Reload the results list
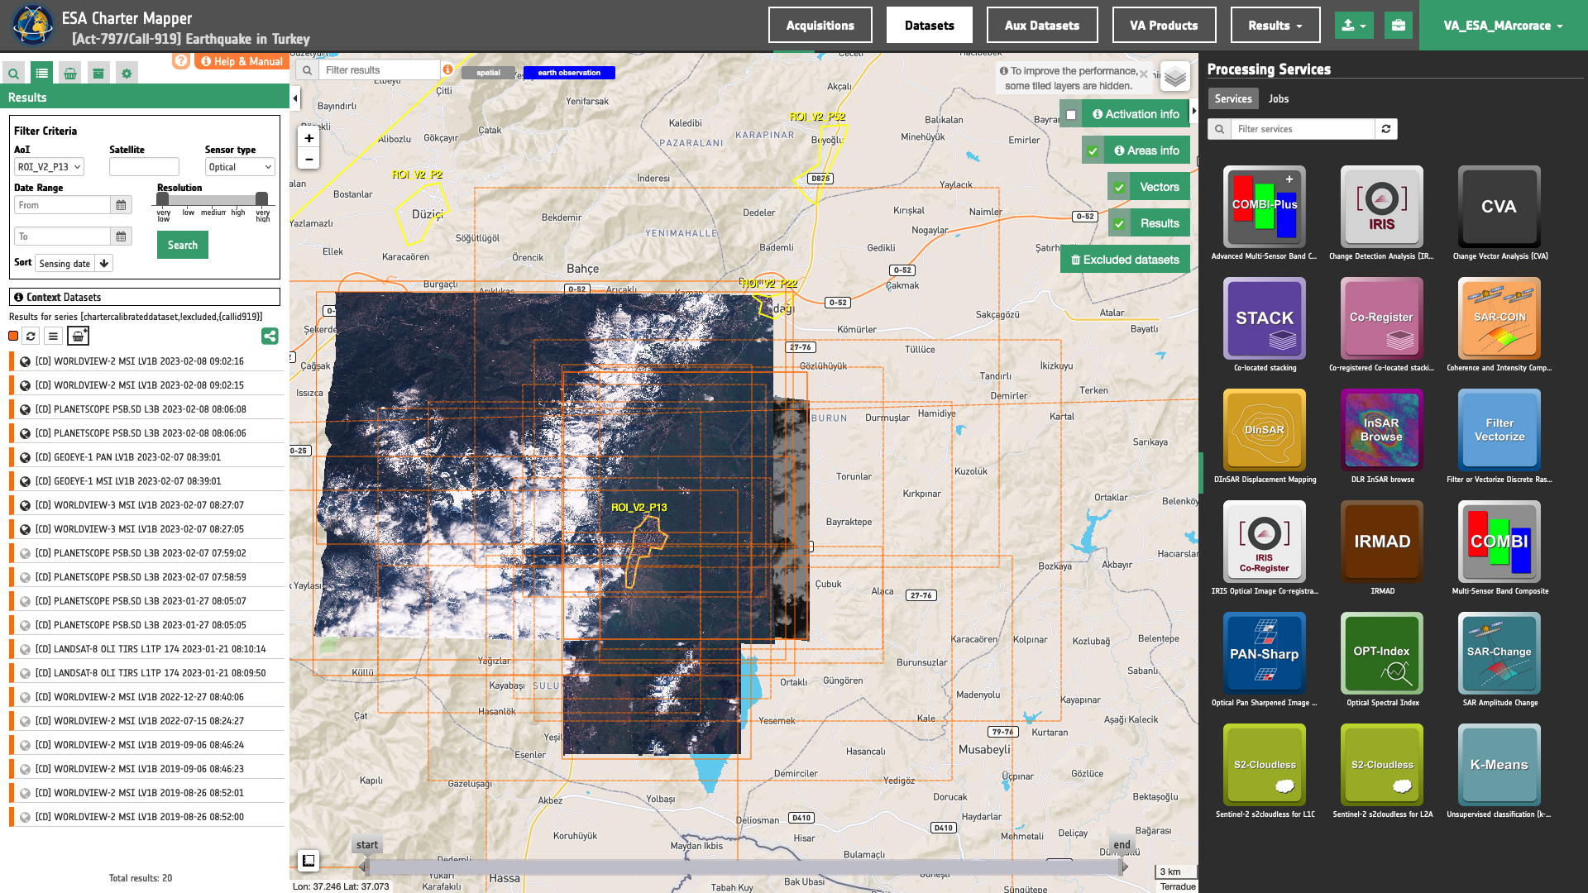 point(31,336)
